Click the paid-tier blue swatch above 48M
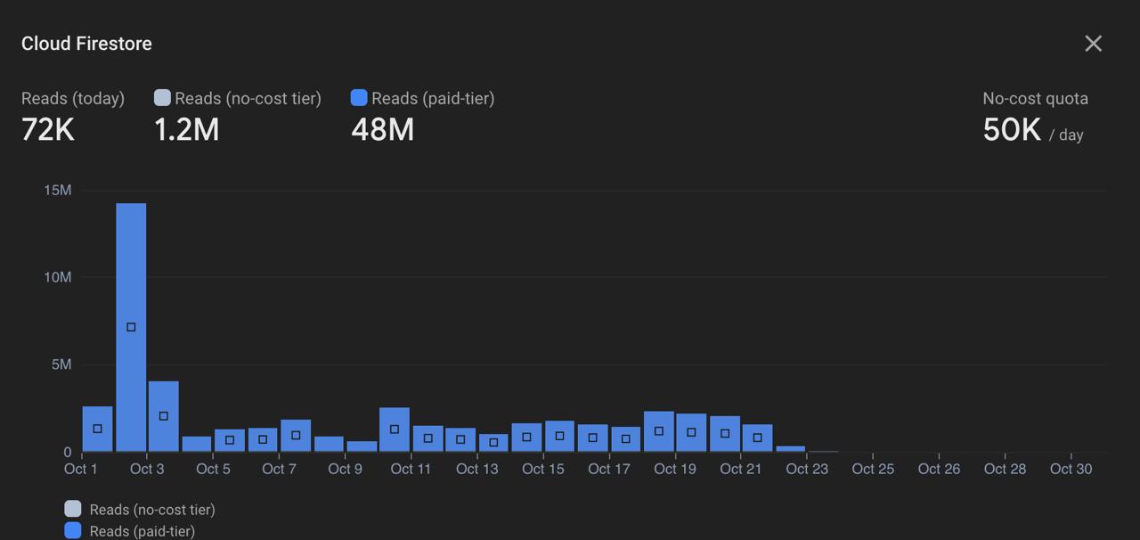This screenshot has height=540, width=1140. [x=359, y=98]
